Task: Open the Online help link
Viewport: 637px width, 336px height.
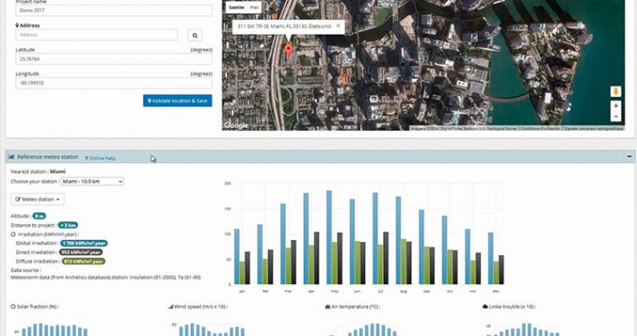Action: [100, 158]
